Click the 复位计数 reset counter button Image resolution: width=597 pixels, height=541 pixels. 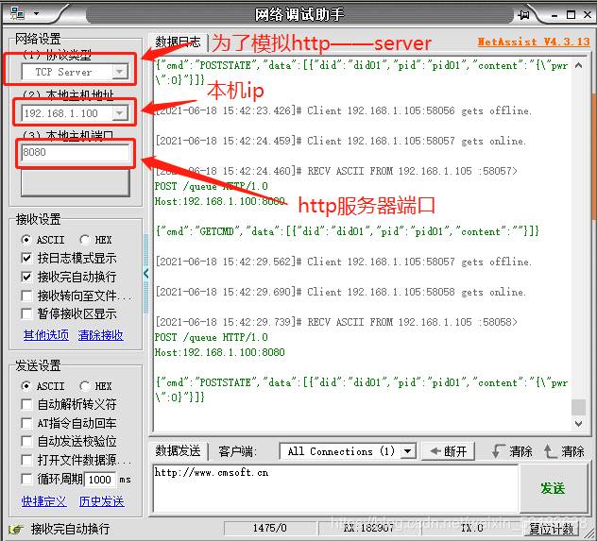click(x=552, y=529)
